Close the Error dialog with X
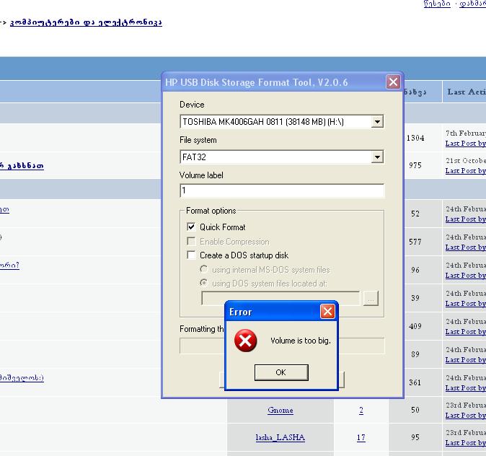Image resolution: width=486 pixels, height=456 pixels. (327, 312)
